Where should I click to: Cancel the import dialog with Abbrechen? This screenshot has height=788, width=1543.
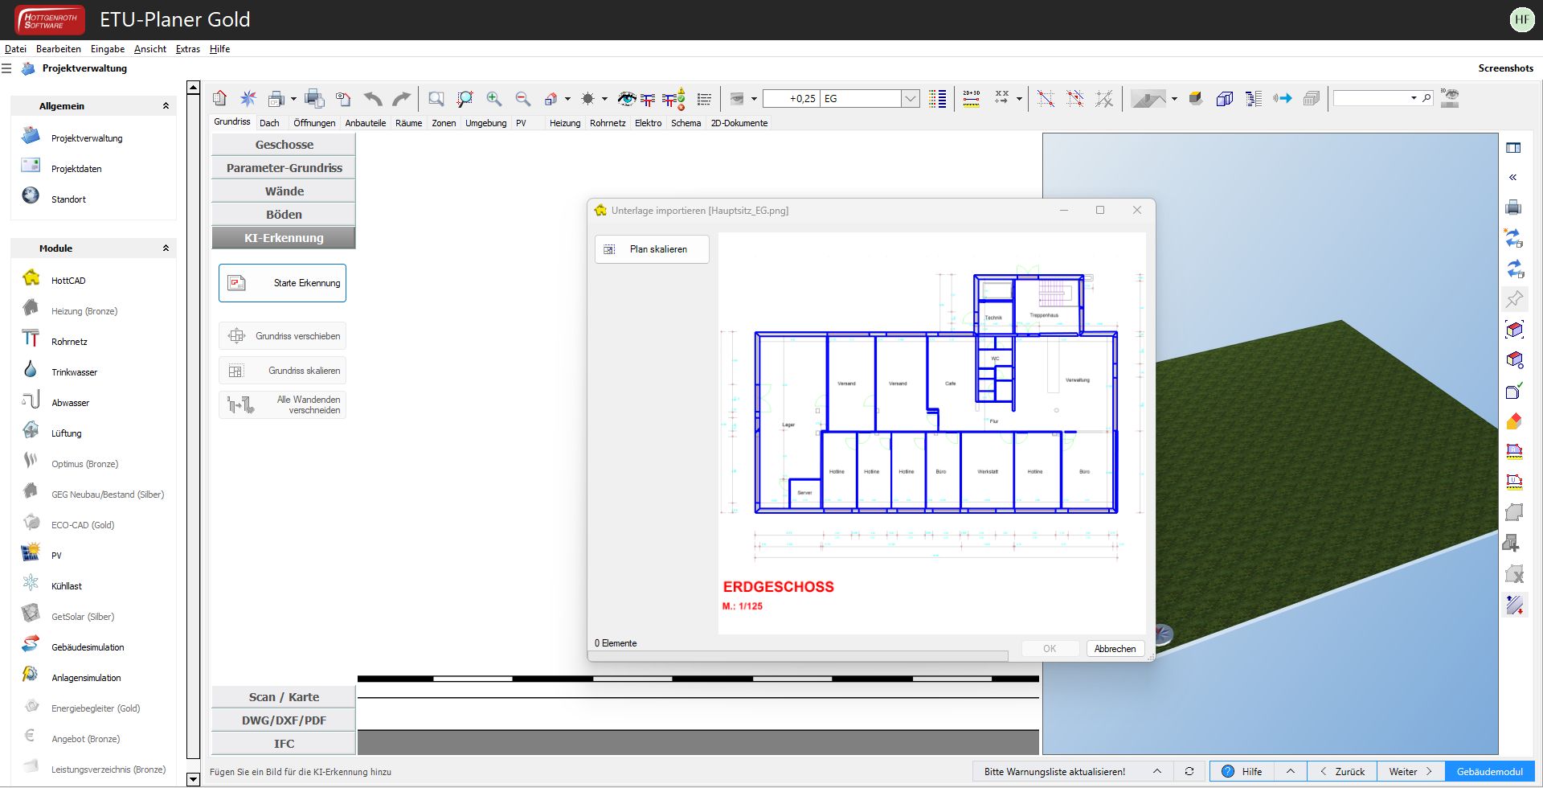click(x=1115, y=649)
